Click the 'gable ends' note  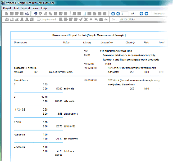69,126
